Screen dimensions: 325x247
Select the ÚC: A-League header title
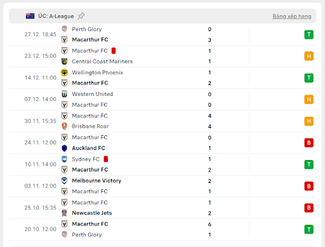[56, 16]
